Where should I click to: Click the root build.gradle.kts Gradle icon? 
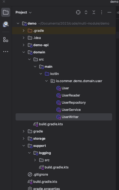(30, 182)
